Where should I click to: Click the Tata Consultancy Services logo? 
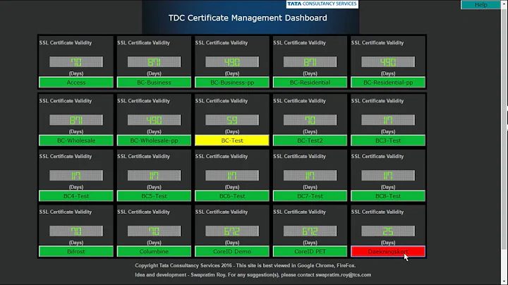coord(322,4)
